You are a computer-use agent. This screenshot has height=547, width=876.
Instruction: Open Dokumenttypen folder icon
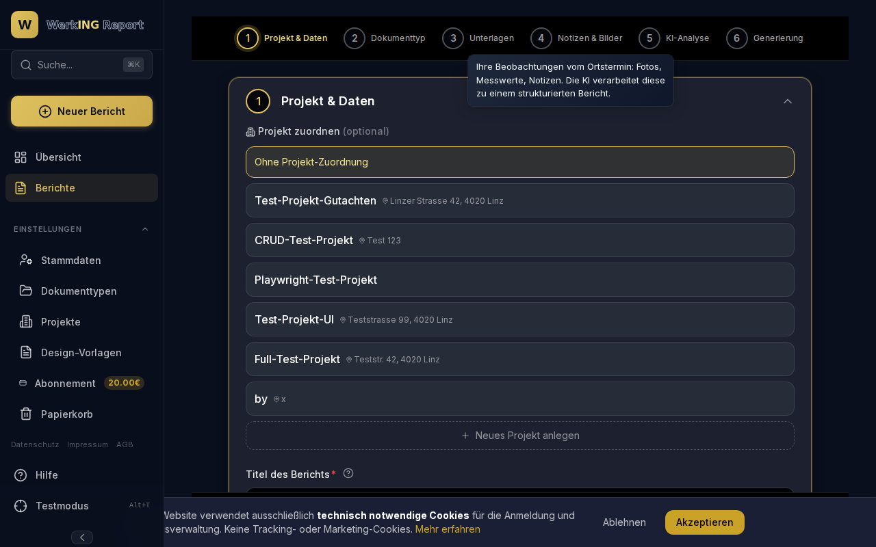click(x=26, y=291)
